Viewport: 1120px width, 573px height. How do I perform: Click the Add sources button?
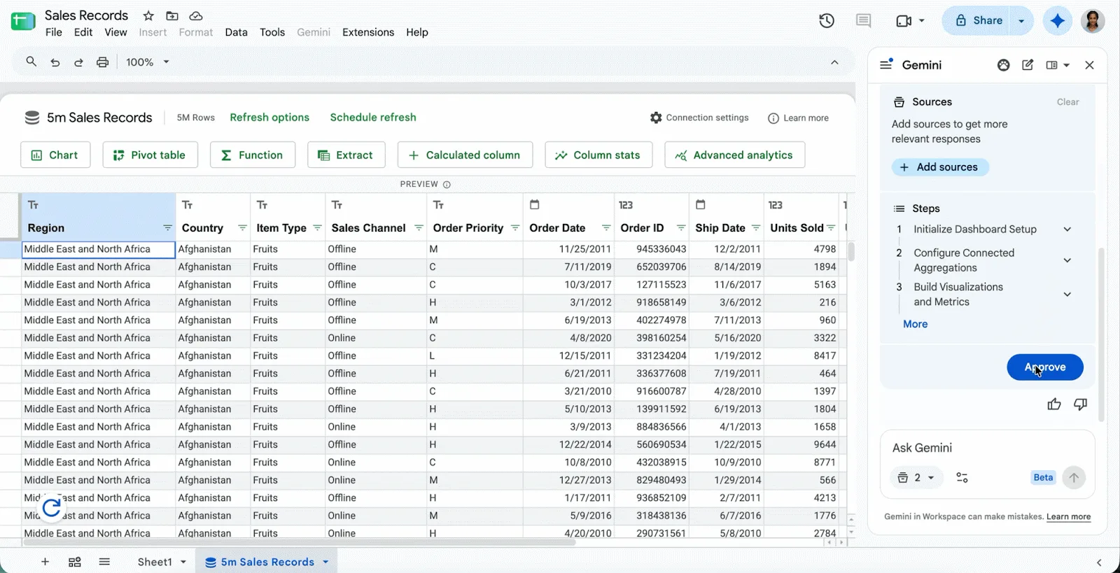[x=940, y=167]
